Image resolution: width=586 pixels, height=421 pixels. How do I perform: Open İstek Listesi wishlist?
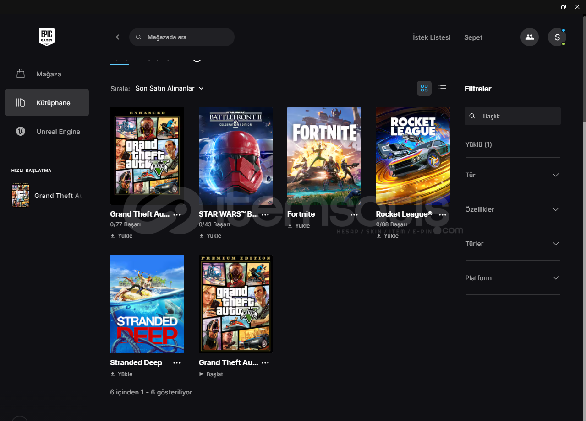432,37
